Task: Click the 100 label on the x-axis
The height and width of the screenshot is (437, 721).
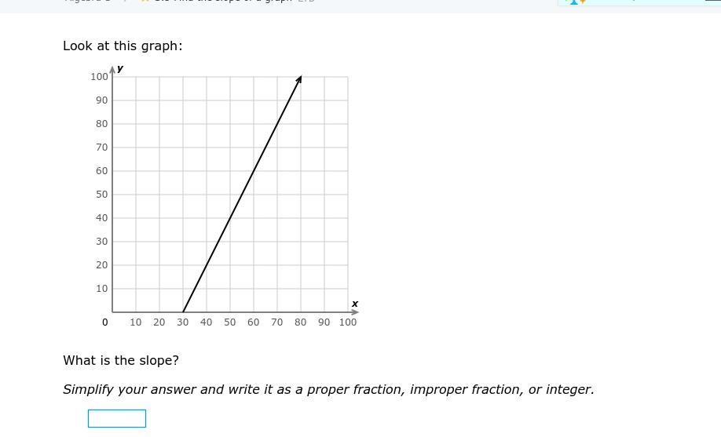Action: tap(348, 322)
